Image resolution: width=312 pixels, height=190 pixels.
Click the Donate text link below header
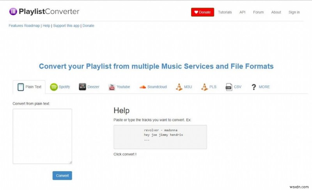pos(89,26)
